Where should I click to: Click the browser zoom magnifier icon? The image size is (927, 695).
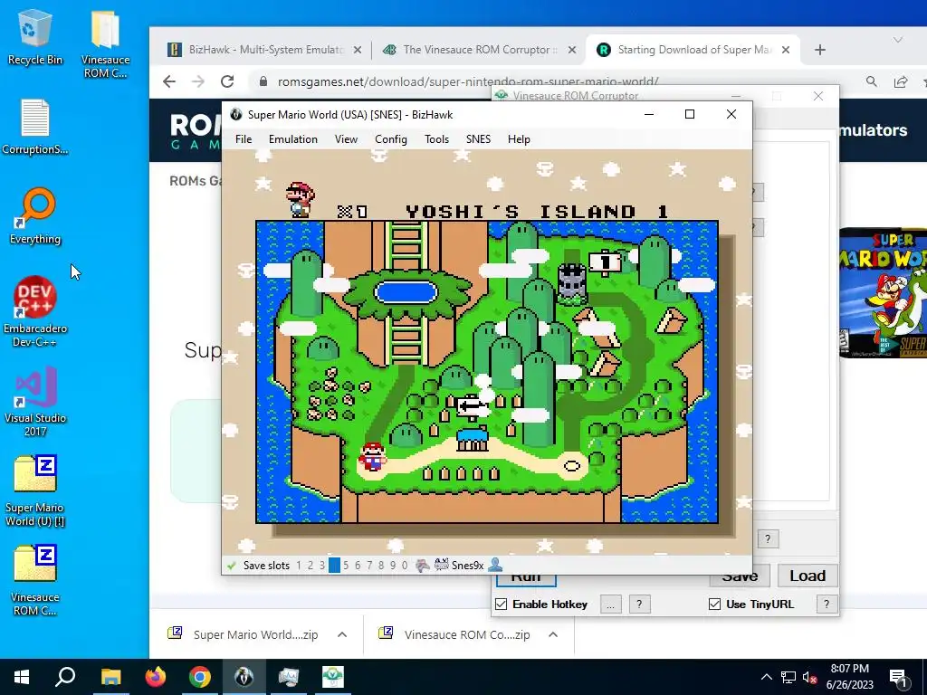coord(872,81)
